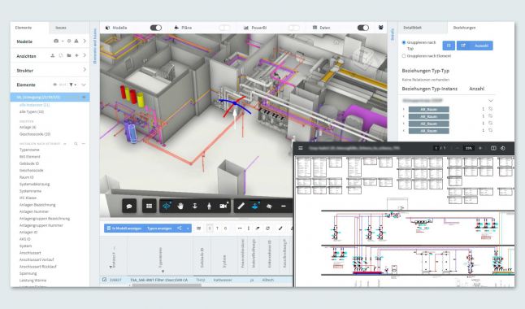The image size is (525, 309).
Task: Enable the Pläne switch
Action: pos(224,28)
